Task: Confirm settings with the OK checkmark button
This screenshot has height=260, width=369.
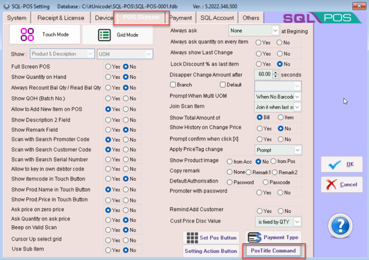Action: pos(342,164)
